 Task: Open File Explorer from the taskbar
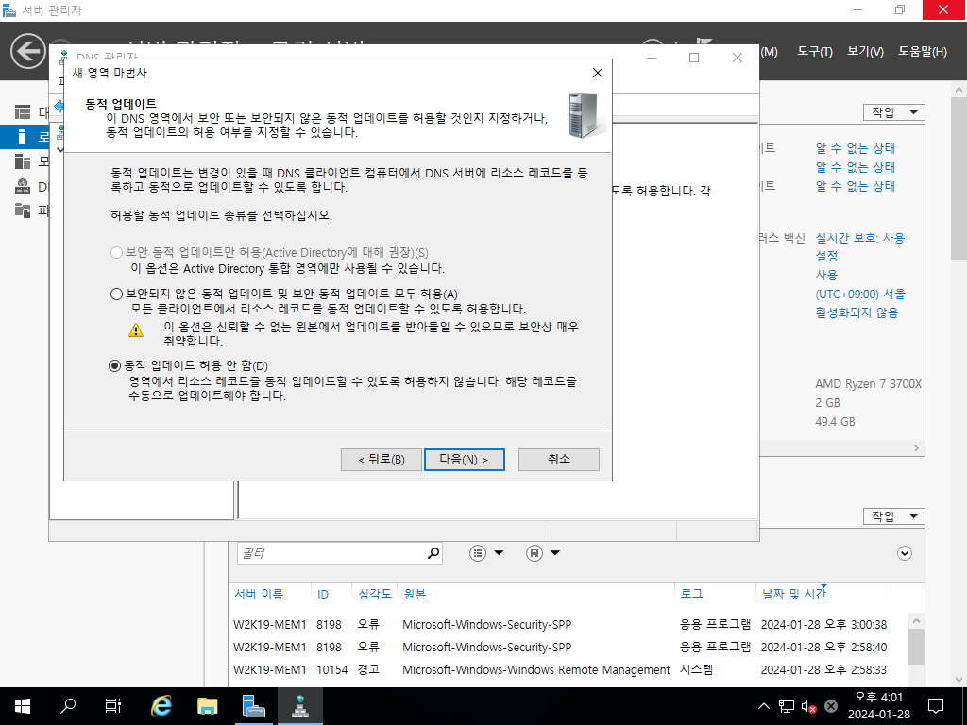pos(207,706)
